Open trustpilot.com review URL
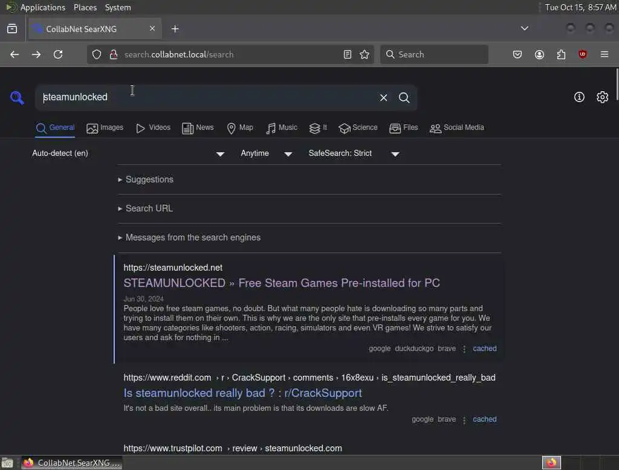 tap(233, 448)
